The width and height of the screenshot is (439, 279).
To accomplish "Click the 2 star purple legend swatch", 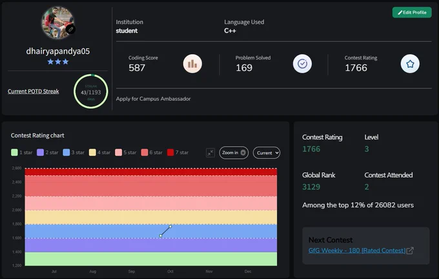I will click(x=40, y=152).
